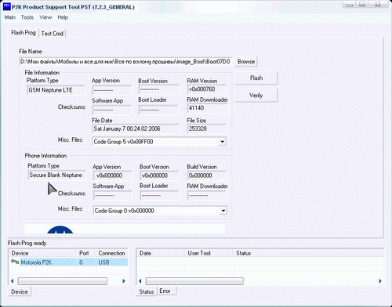The width and height of the screenshot is (392, 307).
Task: Click right scroll arrow of device list
Action: pyautogui.click(x=124, y=281)
